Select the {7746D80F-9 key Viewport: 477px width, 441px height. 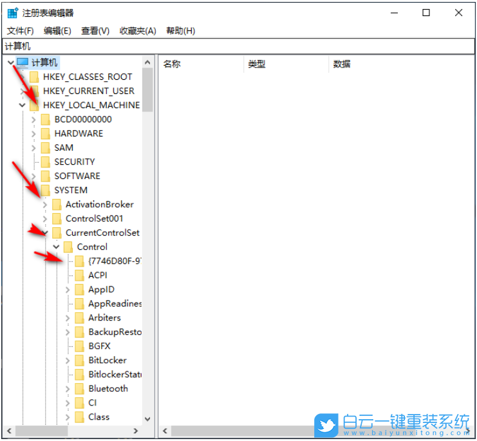tap(115, 261)
